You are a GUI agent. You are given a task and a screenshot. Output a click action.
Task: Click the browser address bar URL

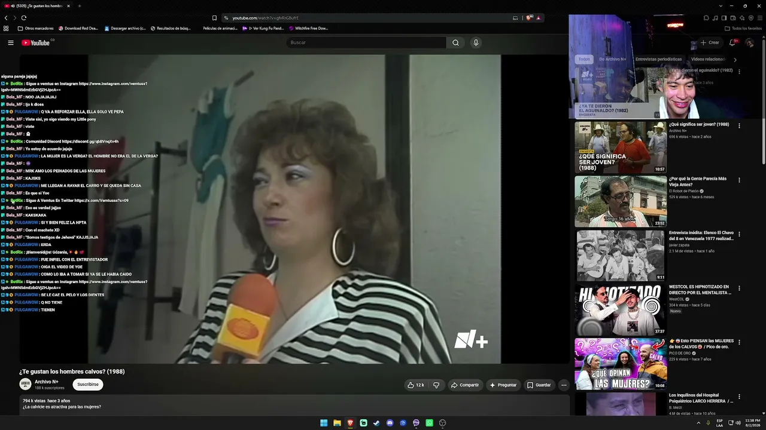[x=265, y=18]
